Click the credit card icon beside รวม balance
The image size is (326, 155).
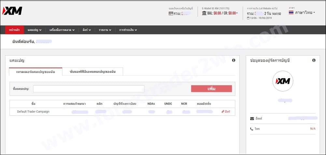[x=171, y=13]
